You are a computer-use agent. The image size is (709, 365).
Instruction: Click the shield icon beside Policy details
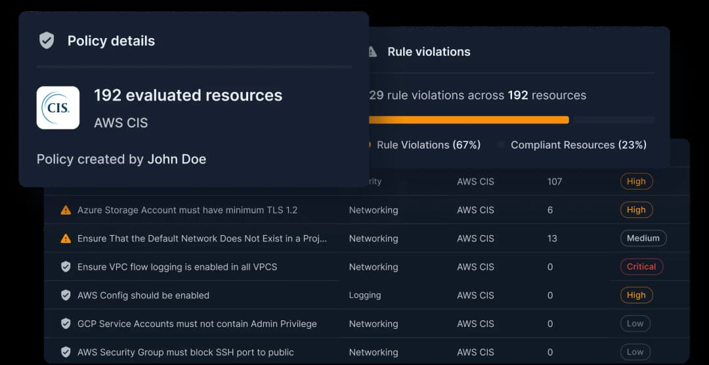(47, 41)
